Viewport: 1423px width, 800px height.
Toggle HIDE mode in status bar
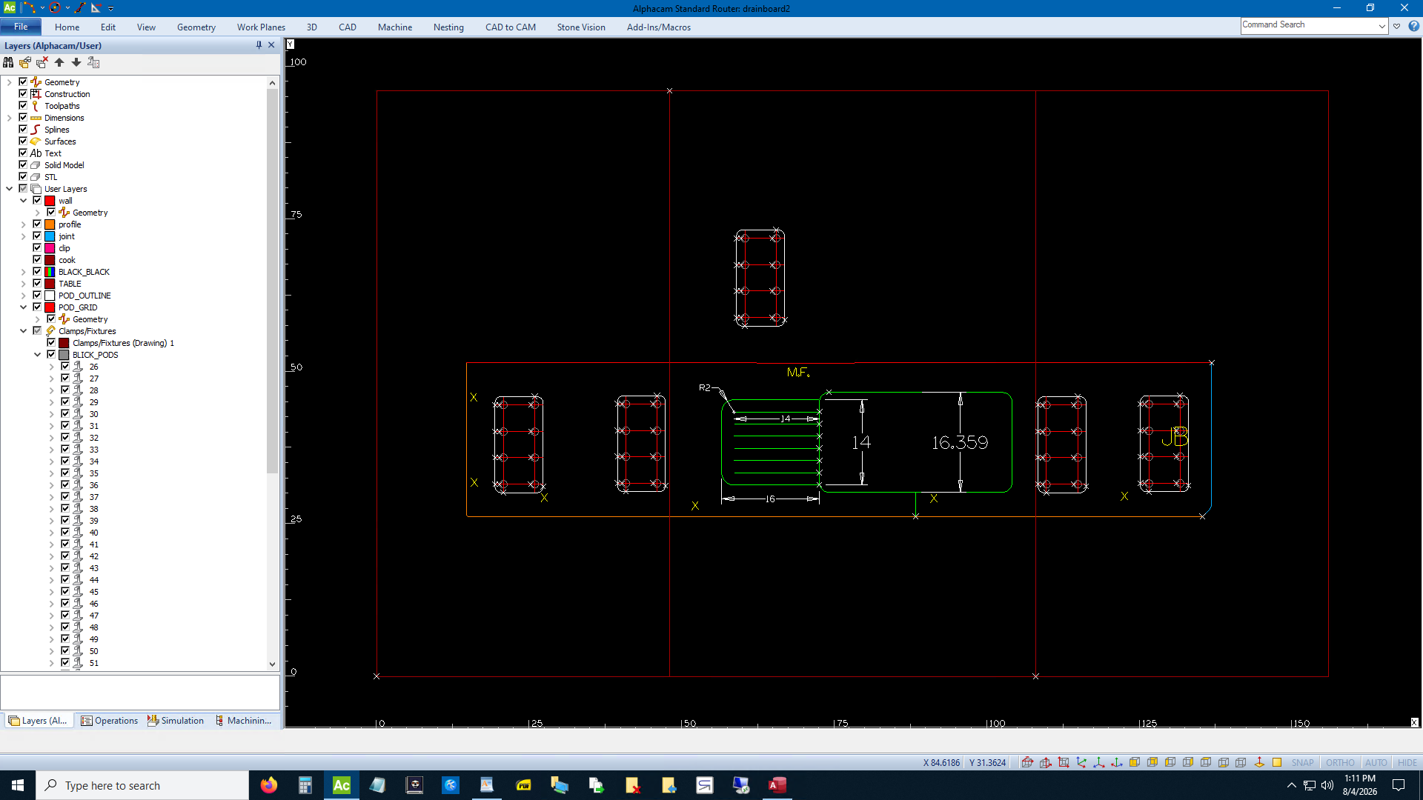click(1407, 762)
